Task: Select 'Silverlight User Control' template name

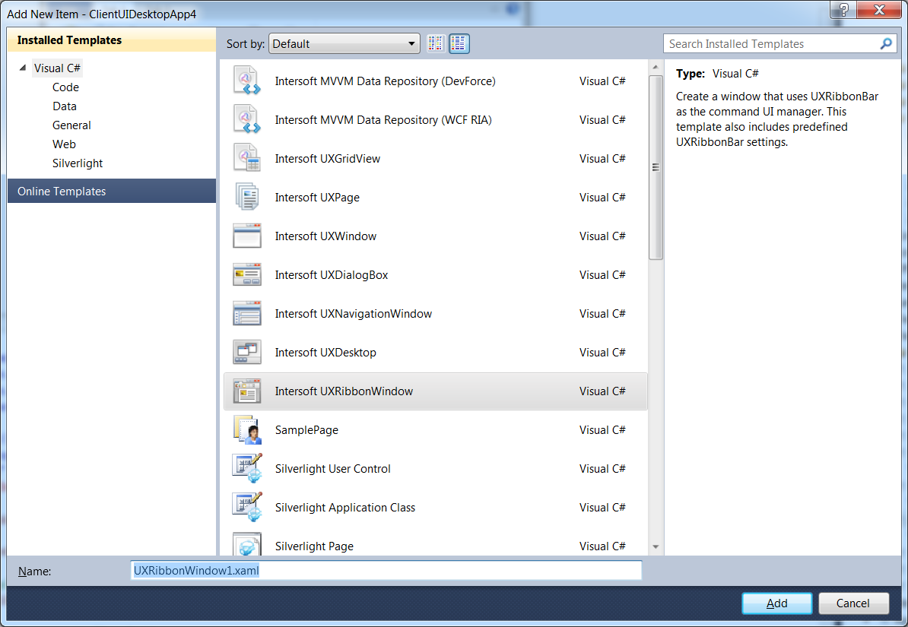Action: click(333, 469)
